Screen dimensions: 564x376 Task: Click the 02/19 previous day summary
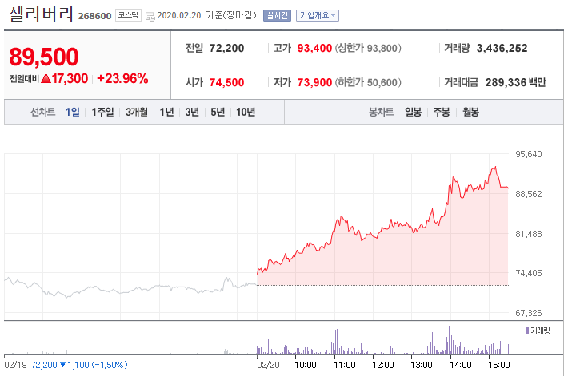click(x=66, y=365)
